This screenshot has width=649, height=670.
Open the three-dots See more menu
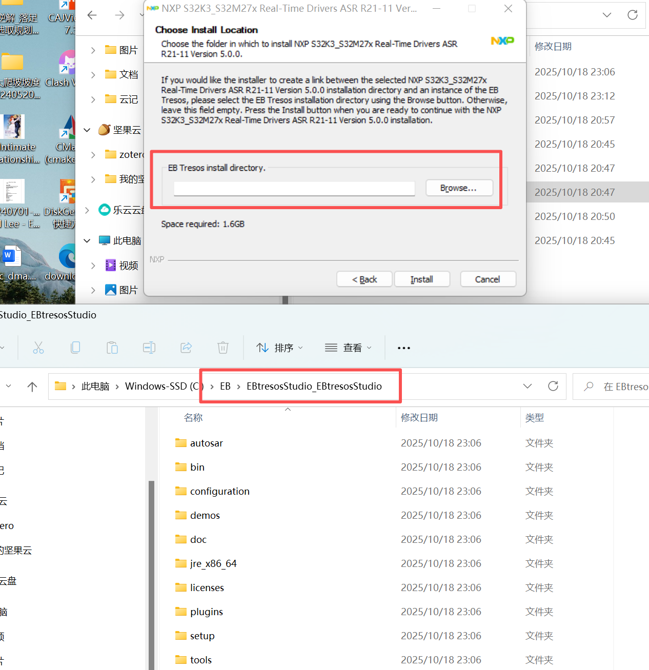(404, 348)
